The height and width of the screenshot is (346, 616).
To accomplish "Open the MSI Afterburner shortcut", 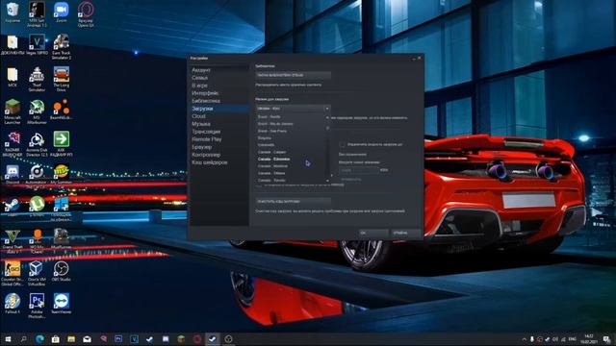I will click(x=37, y=111).
